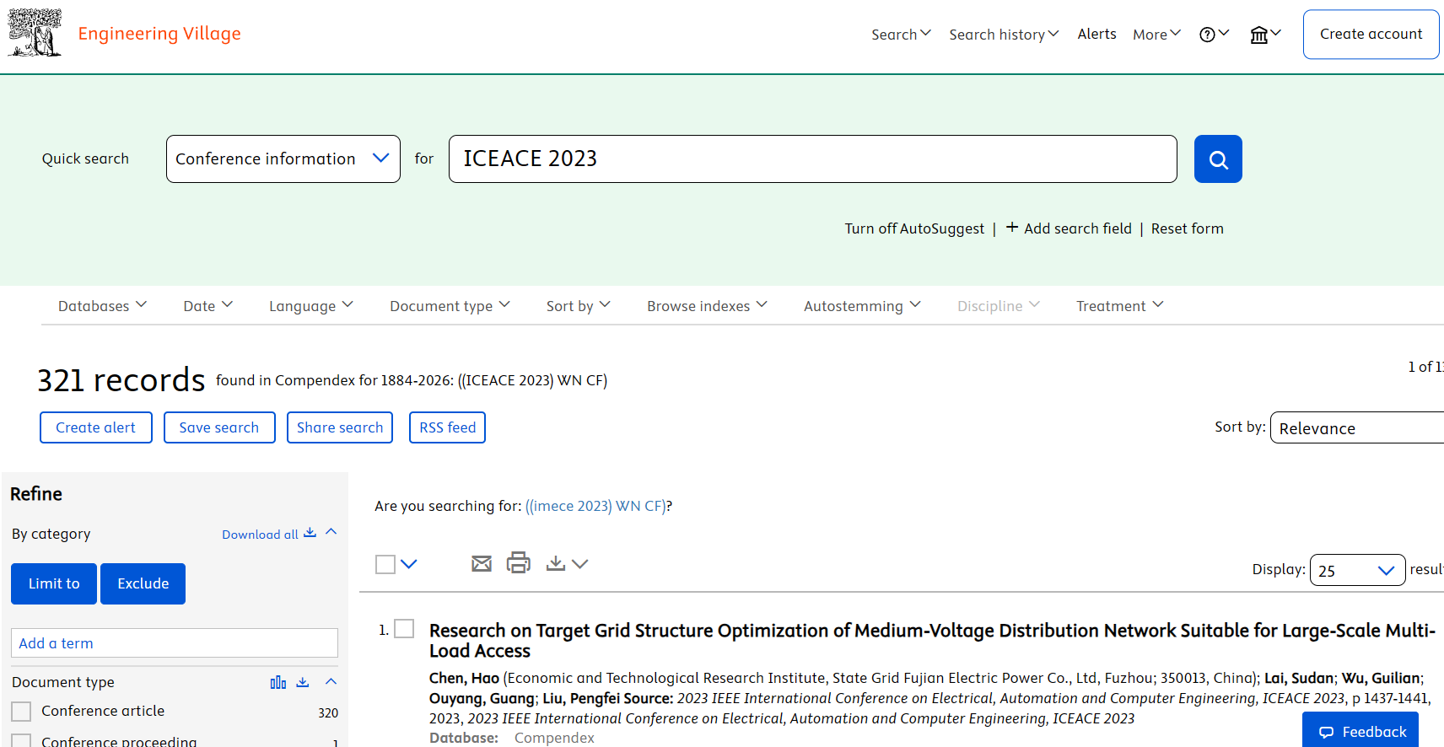
Task: Expand selection options chevron beside checkbox
Action: tap(409, 564)
